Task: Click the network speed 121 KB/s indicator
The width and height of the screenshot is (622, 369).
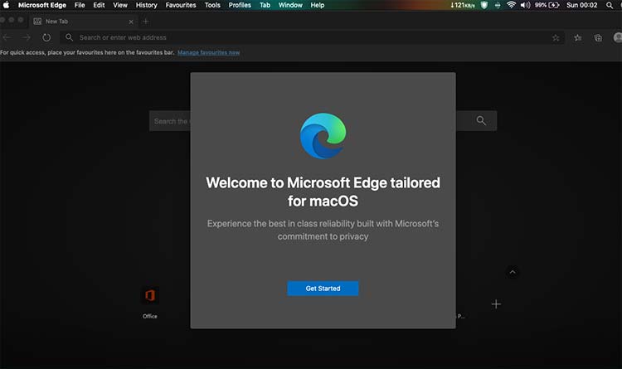Action: (463, 5)
